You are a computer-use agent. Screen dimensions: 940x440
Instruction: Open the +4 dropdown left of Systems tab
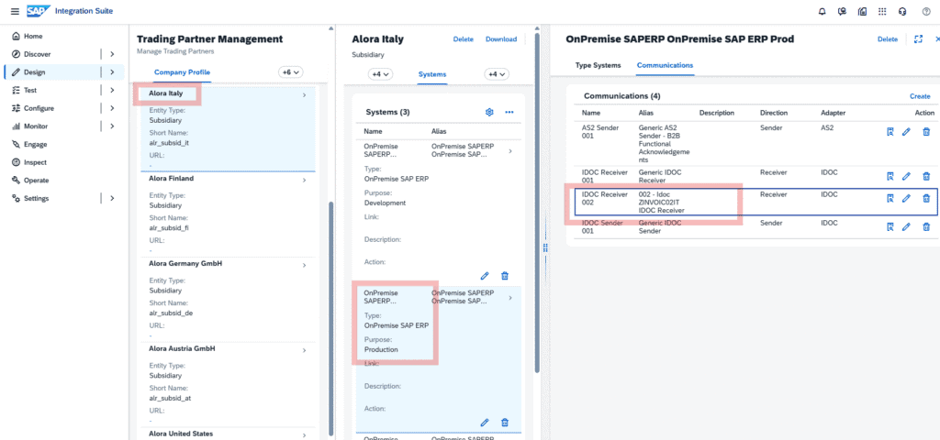click(380, 74)
